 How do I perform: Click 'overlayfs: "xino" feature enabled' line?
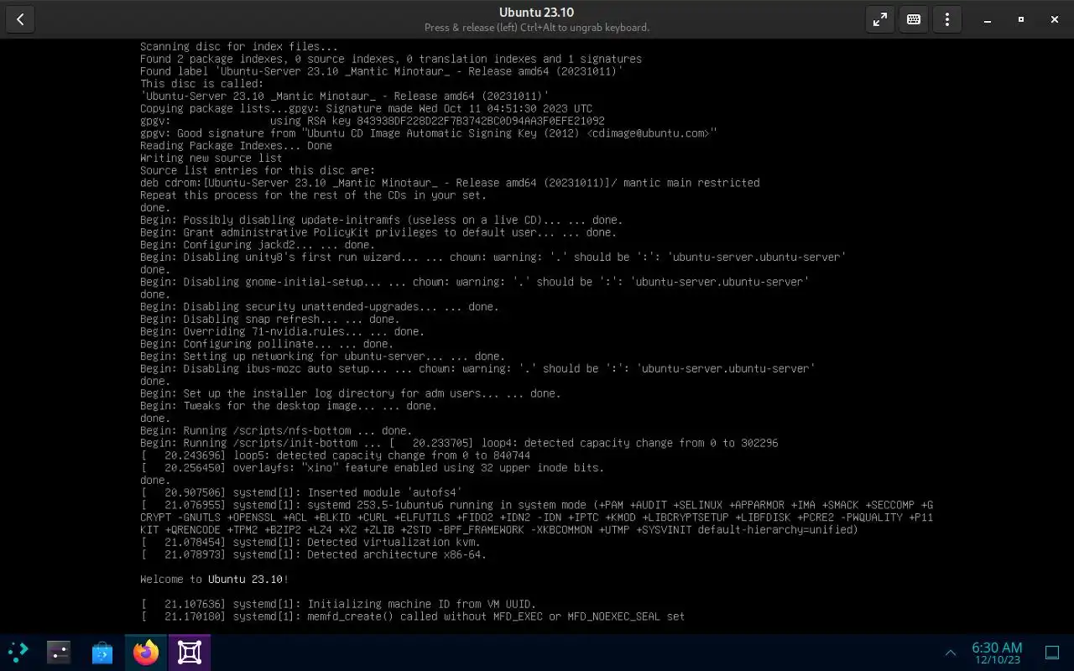pyautogui.click(x=373, y=468)
